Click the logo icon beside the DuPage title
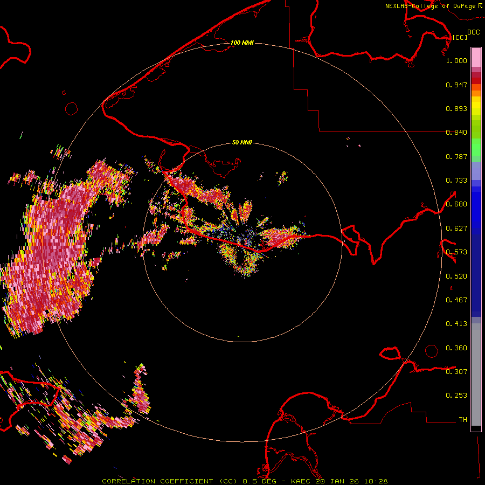 coord(479,5)
